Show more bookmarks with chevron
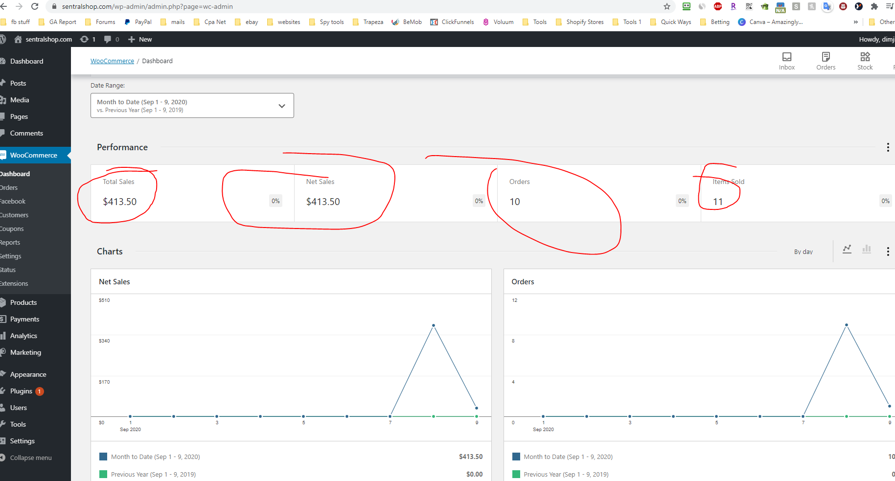 tap(855, 22)
